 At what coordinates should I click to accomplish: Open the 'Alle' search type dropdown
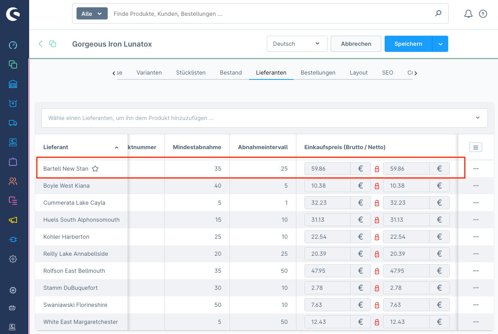pyautogui.click(x=92, y=14)
